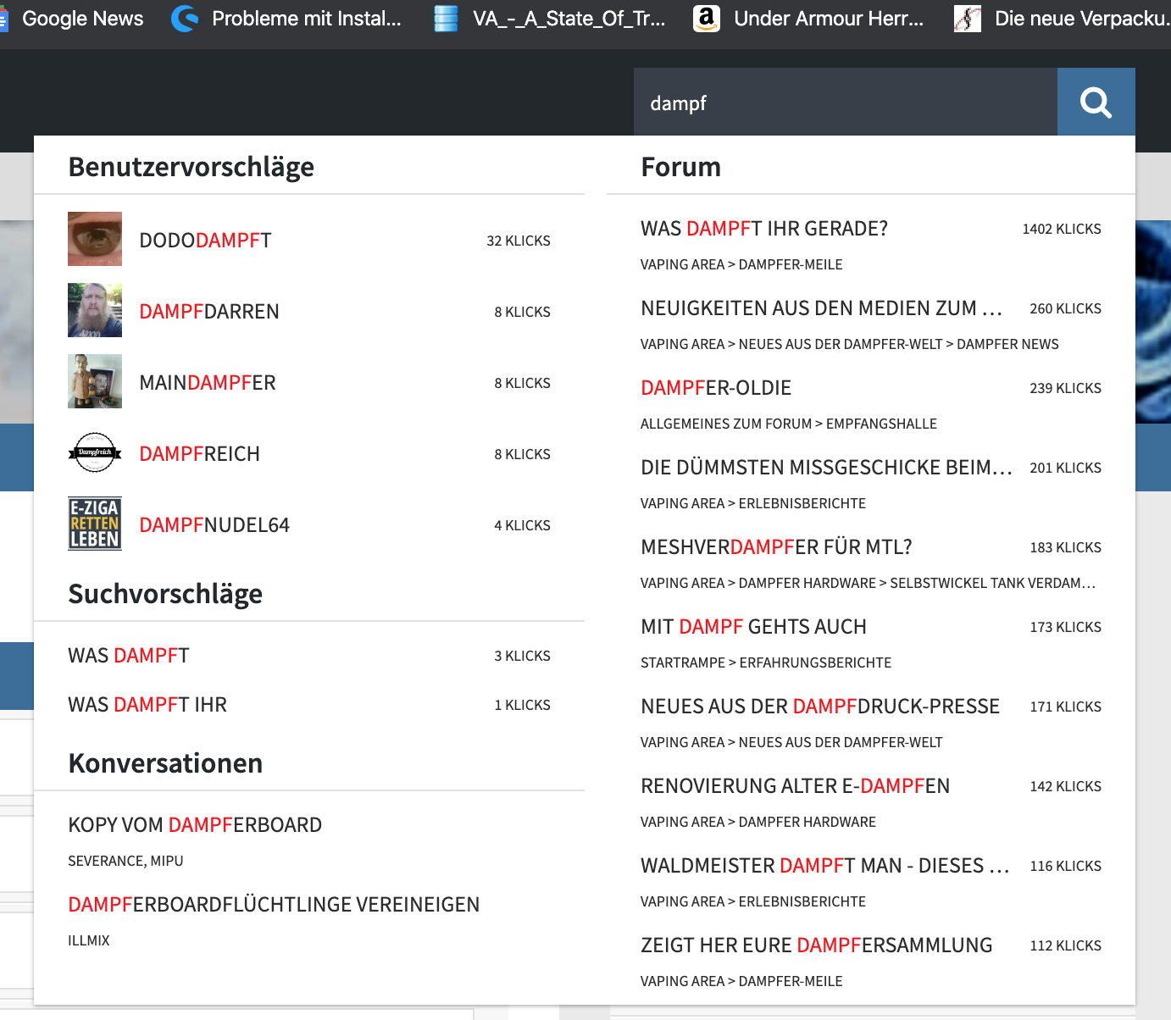This screenshot has height=1020, width=1171.
Task: Open the VA State Of Trance bookmark
Action: [x=551, y=19]
